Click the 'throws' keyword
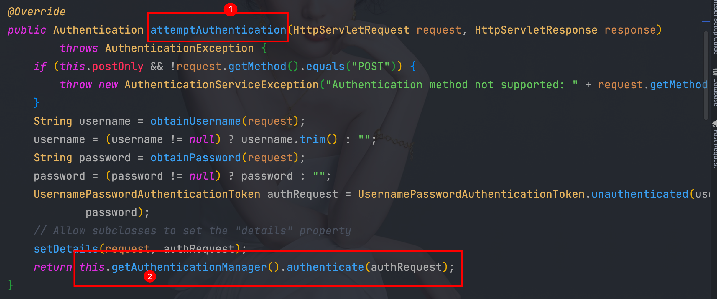Image resolution: width=717 pixels, height=299 pixels. pyautogui.click(x=79, y=48)
